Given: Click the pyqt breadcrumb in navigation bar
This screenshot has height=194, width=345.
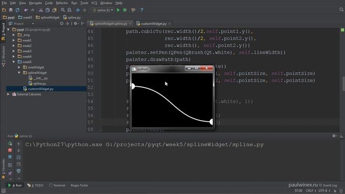Looking at the screenshot, I should [x=9, y=17].
